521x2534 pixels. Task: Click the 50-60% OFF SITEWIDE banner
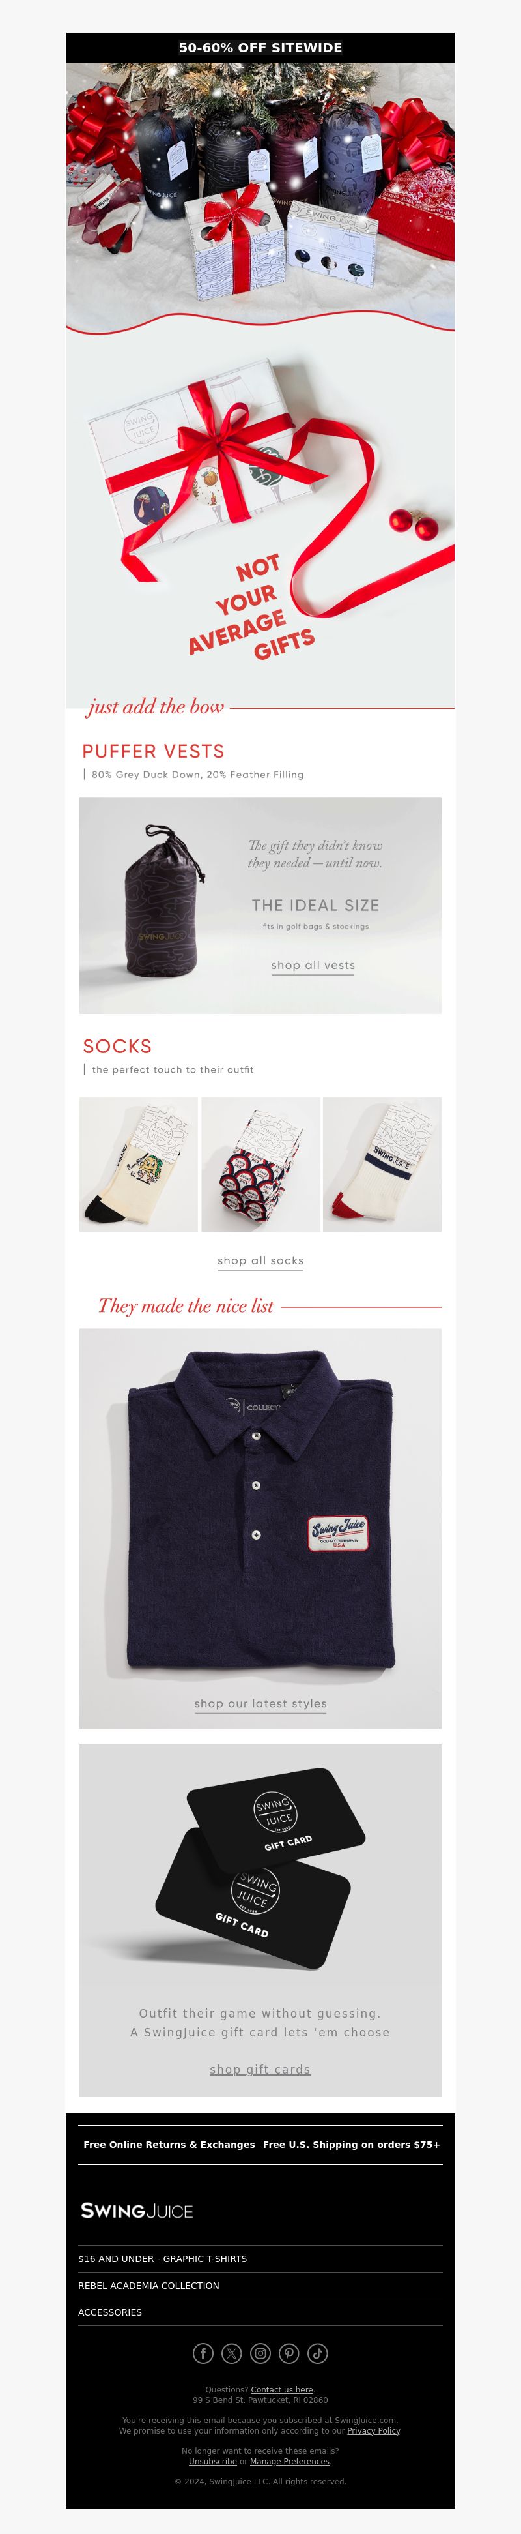[x=260, y=47]
